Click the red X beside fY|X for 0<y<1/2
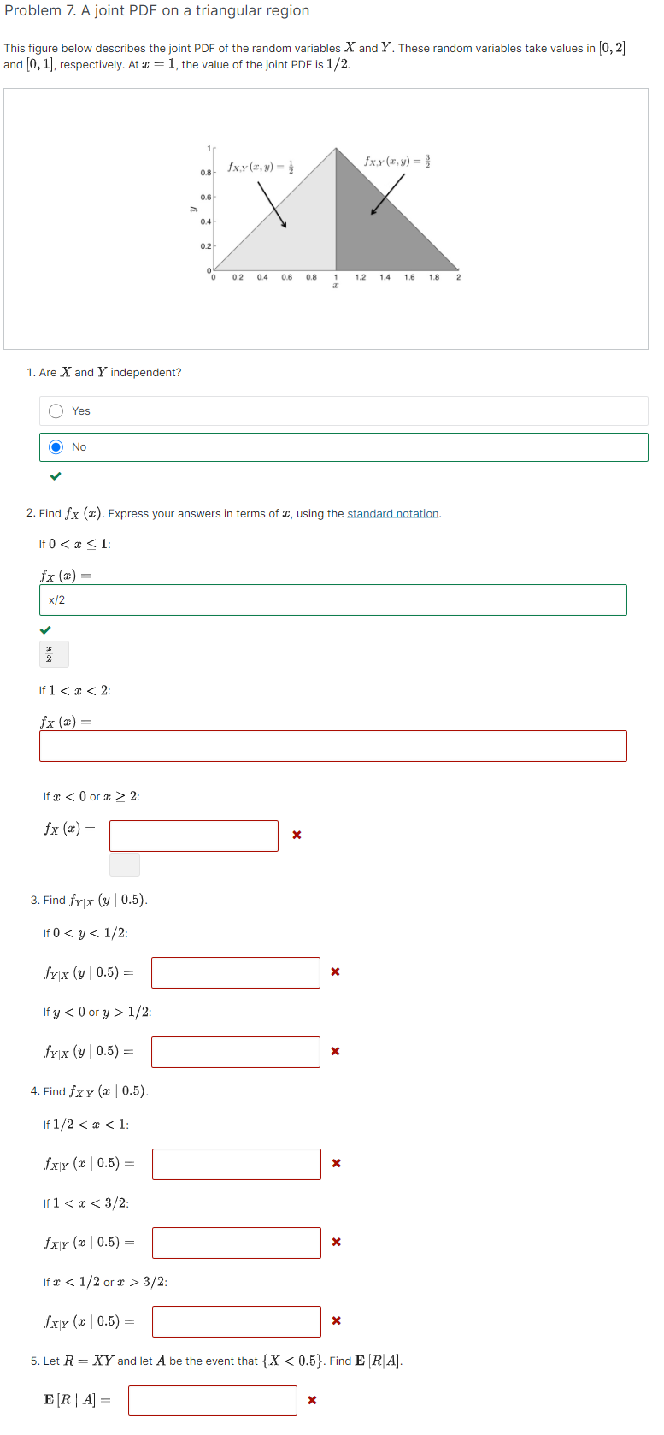This screenshot has height=1435, width=664. pyautogui.click(x=334, y=971)
